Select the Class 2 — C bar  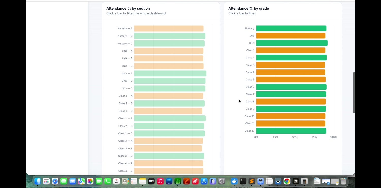(169, 133)
